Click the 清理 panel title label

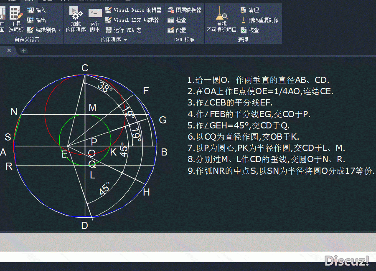click(243, 40)
